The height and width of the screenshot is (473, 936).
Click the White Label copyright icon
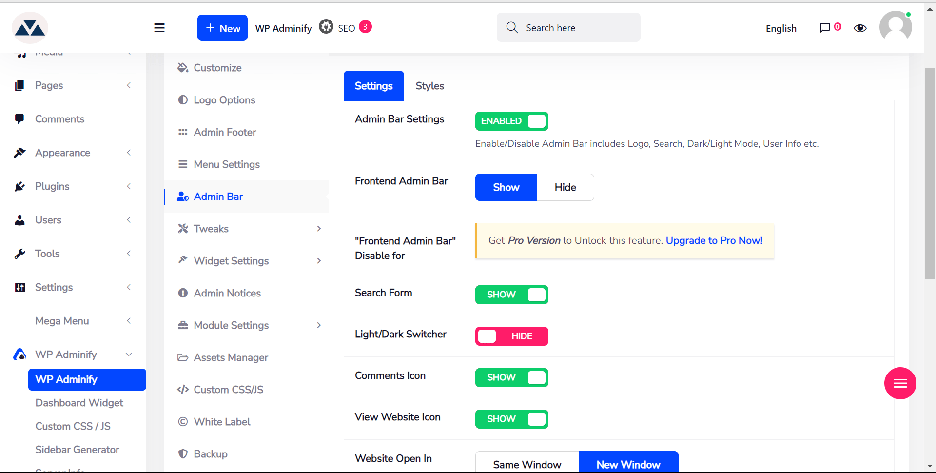point(183,422)
